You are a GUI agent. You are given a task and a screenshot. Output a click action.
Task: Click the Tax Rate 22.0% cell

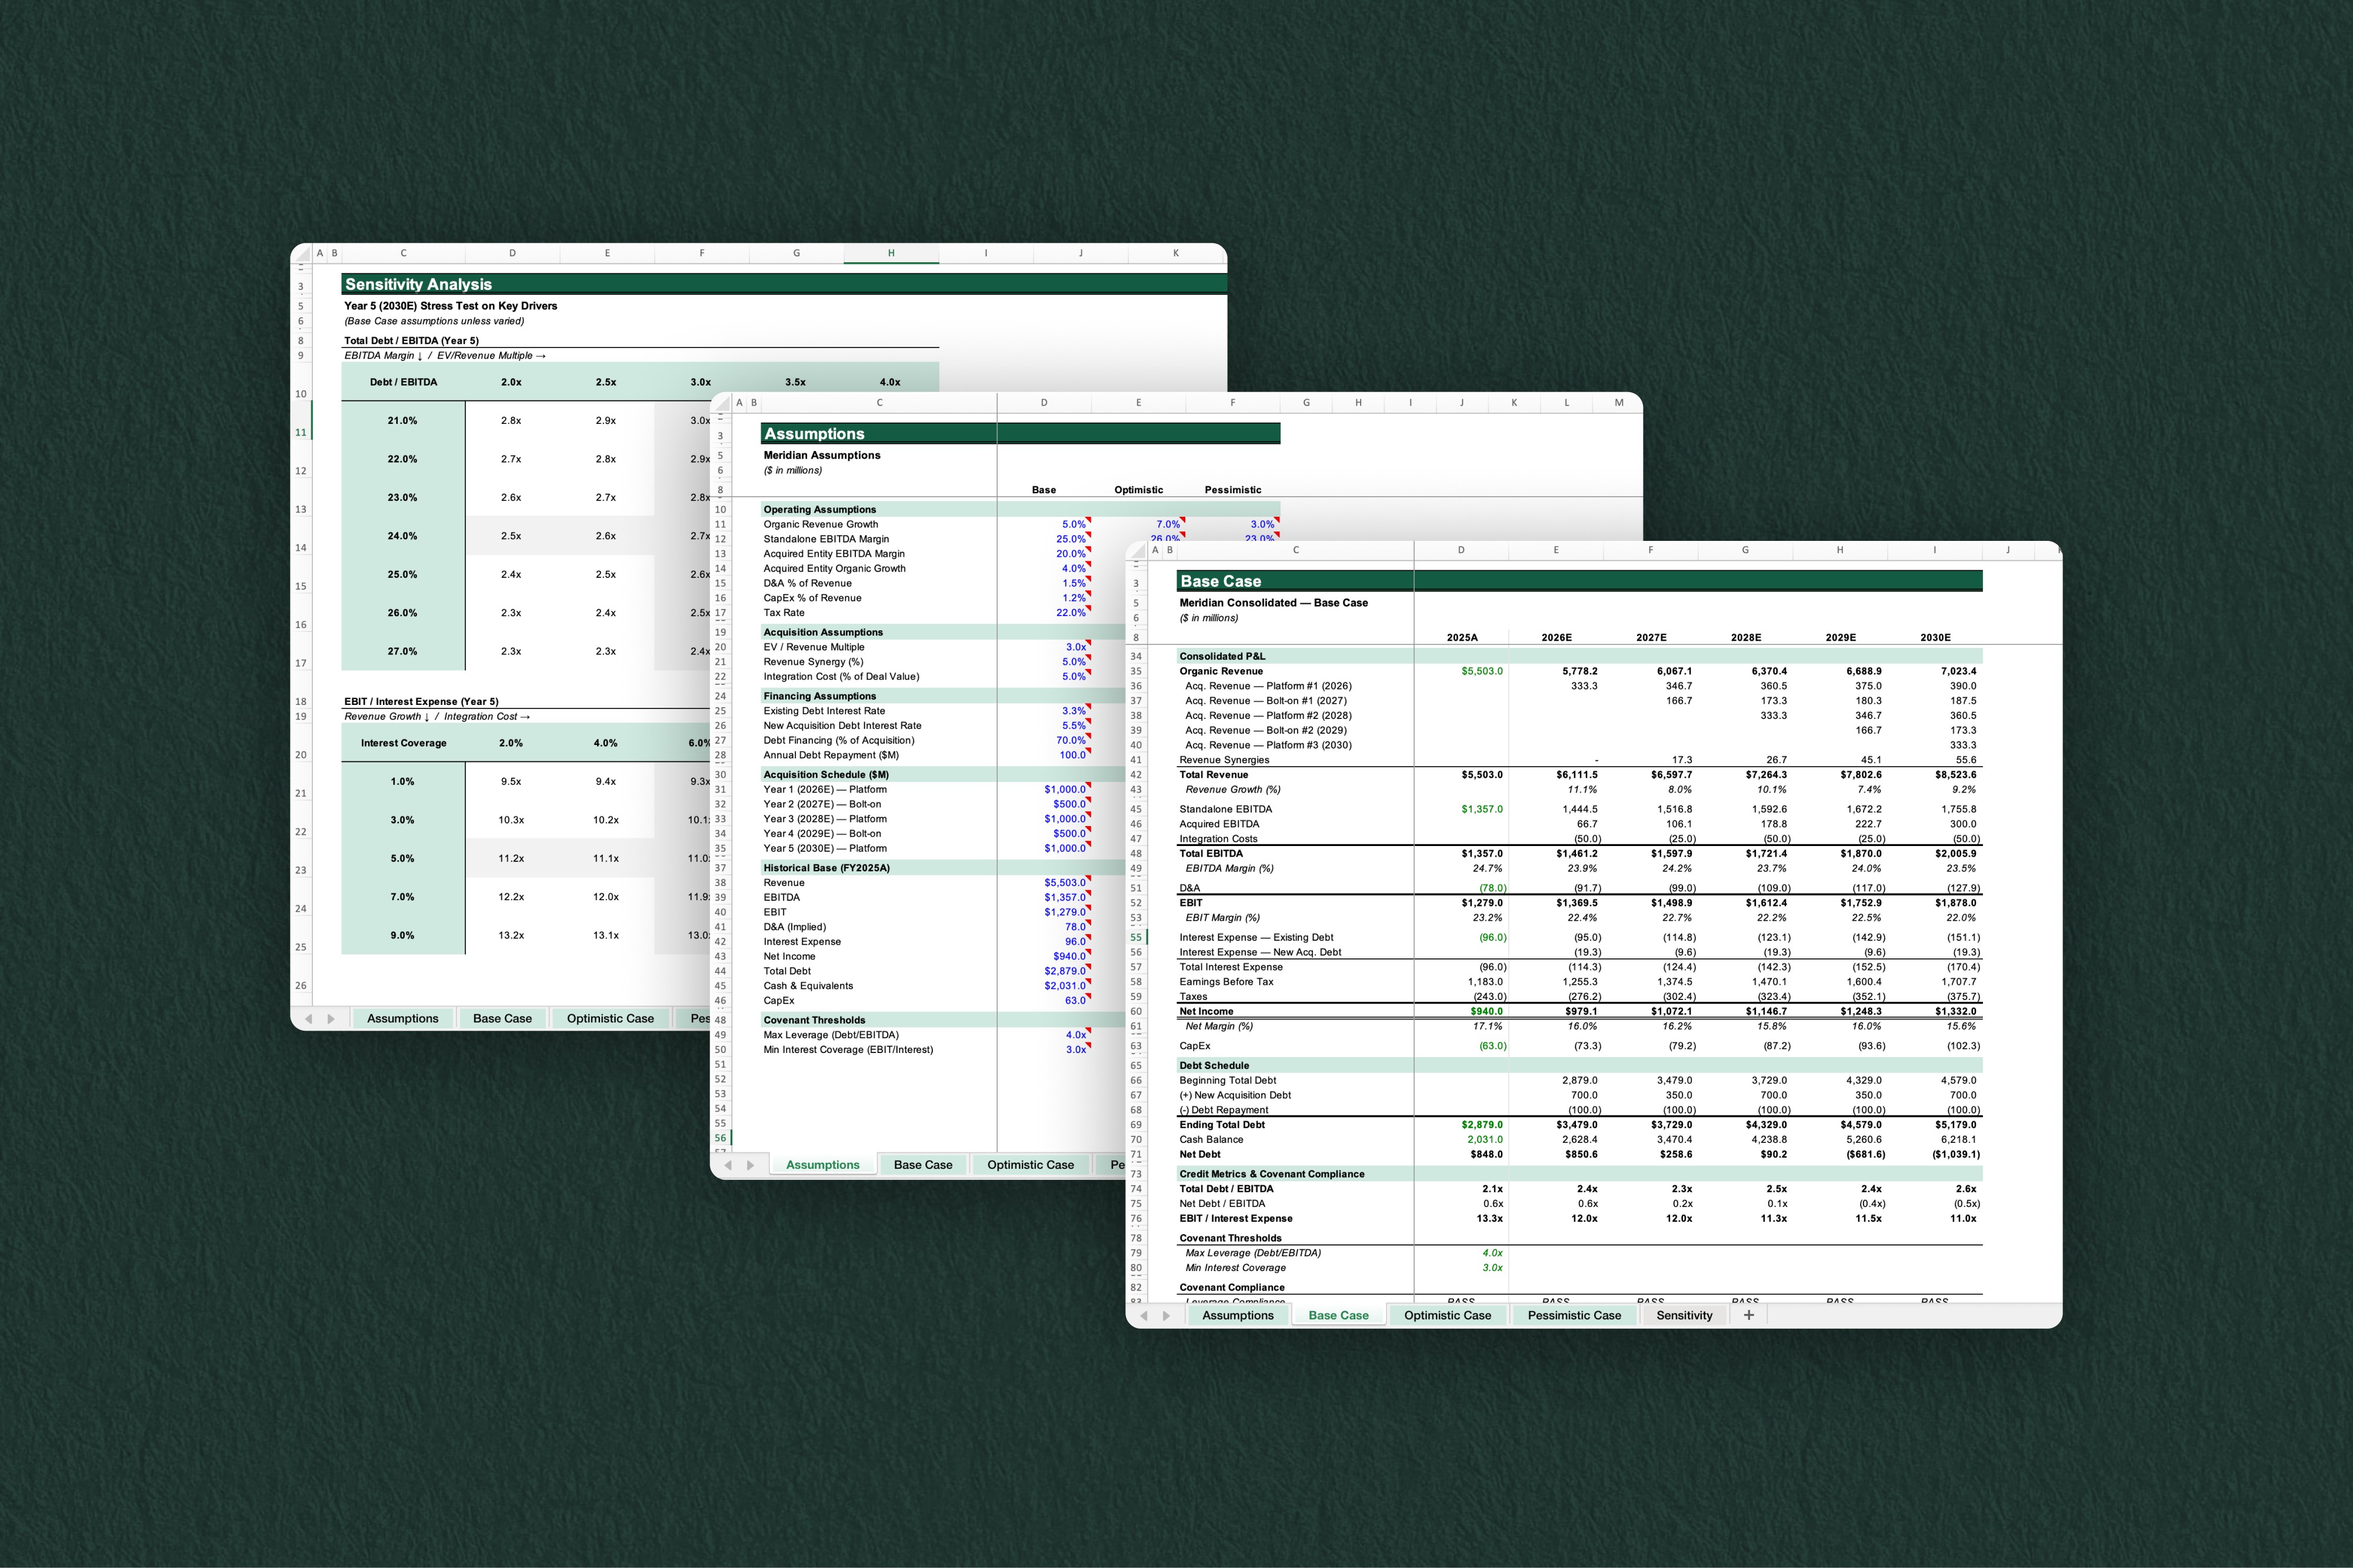pos(1069,613)
